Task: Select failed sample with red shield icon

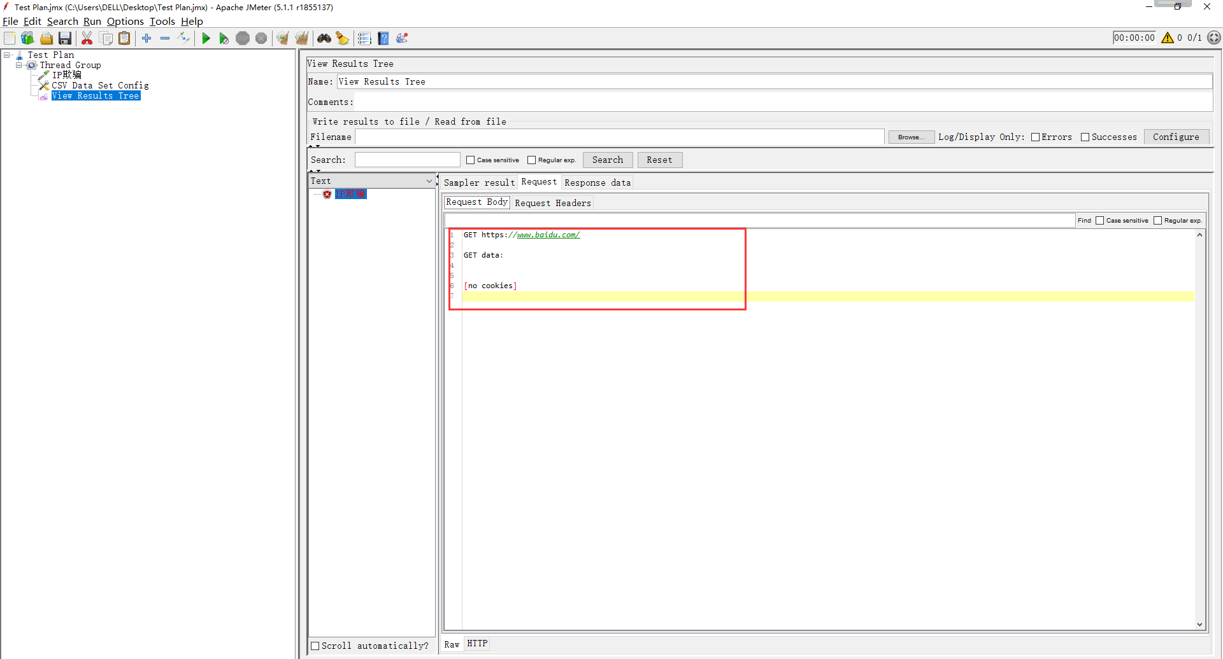Action: 327,194
